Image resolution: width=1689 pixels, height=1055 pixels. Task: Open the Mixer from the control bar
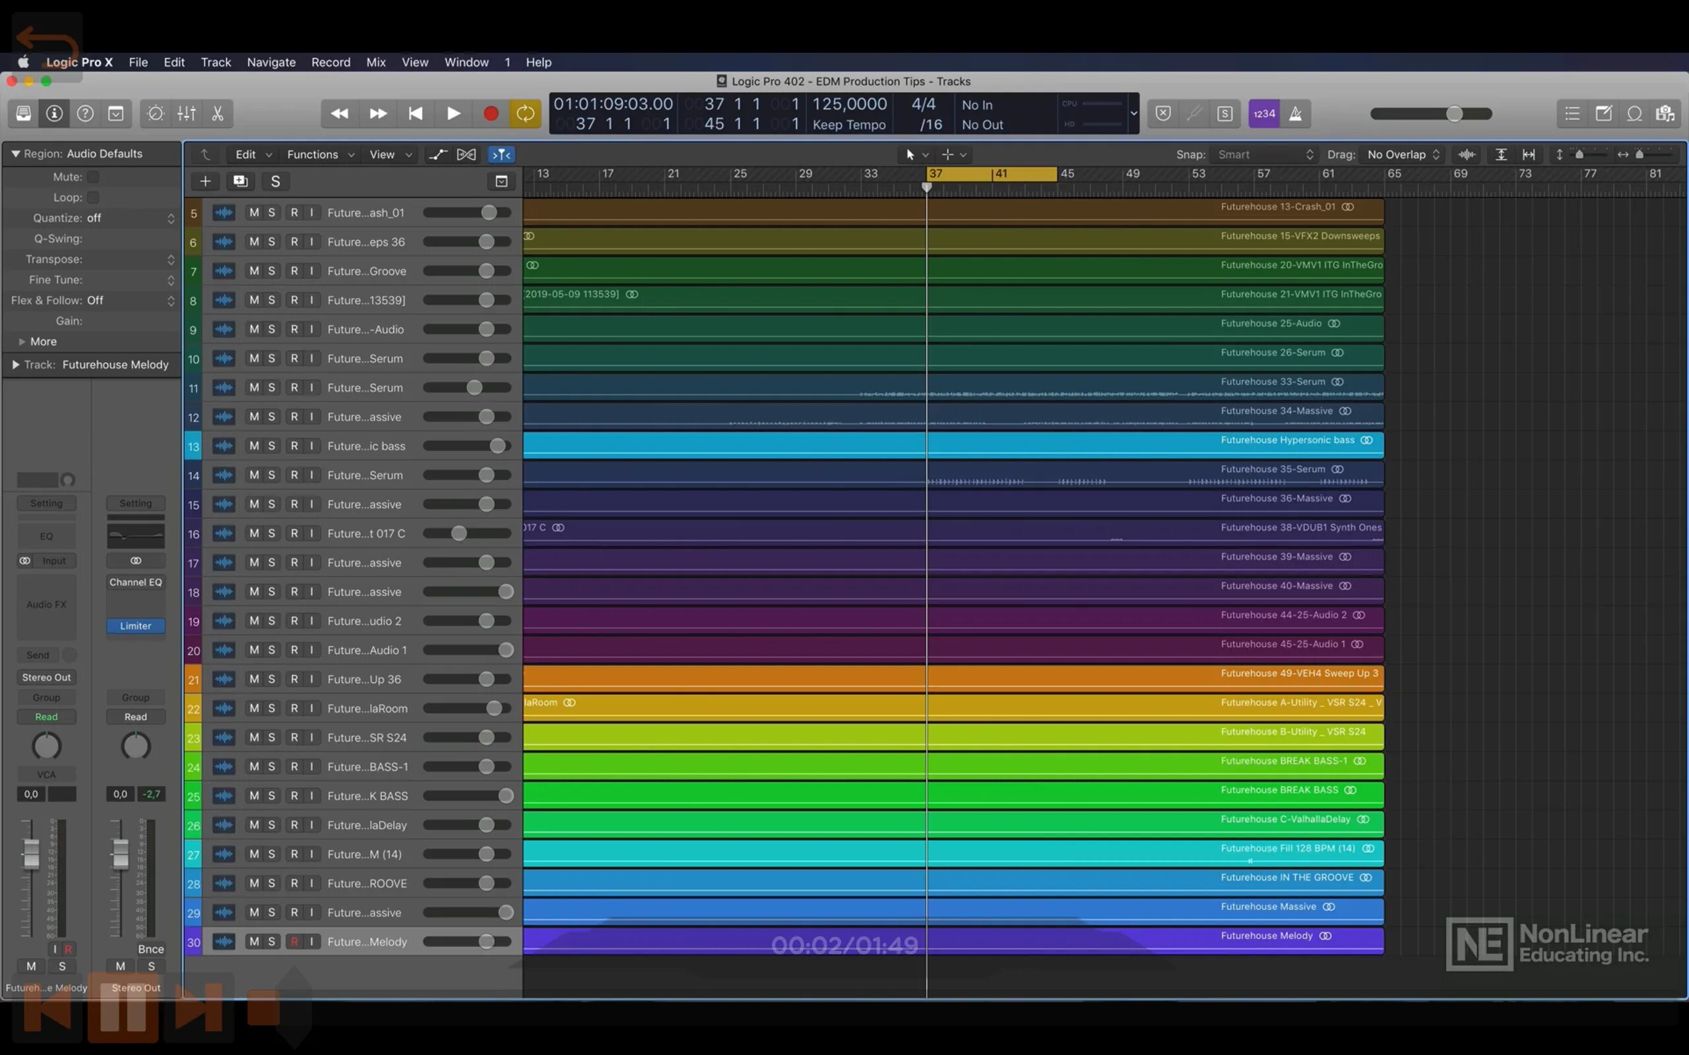(186, 113)
